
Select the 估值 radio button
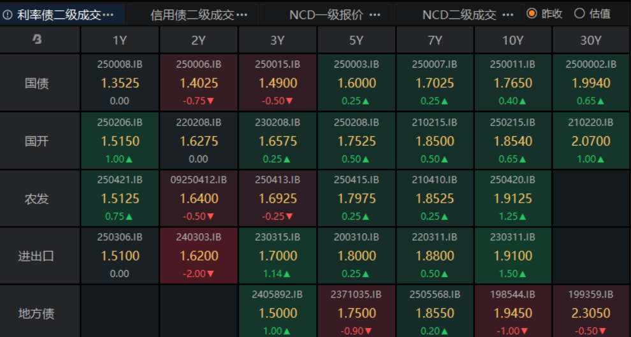click(579, 13)
